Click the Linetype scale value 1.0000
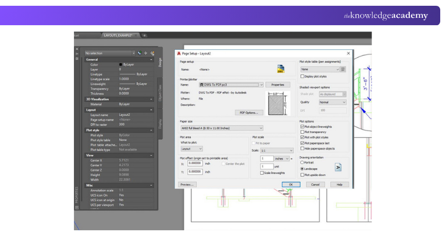 coord(124,79)
